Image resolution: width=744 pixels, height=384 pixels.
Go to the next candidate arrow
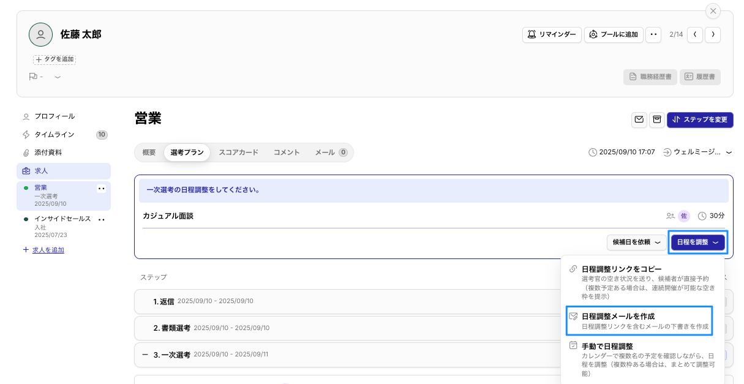pos(712,35)
